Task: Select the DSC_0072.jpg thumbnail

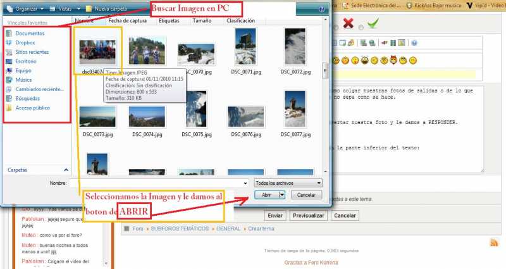Action: click(295, 46)
